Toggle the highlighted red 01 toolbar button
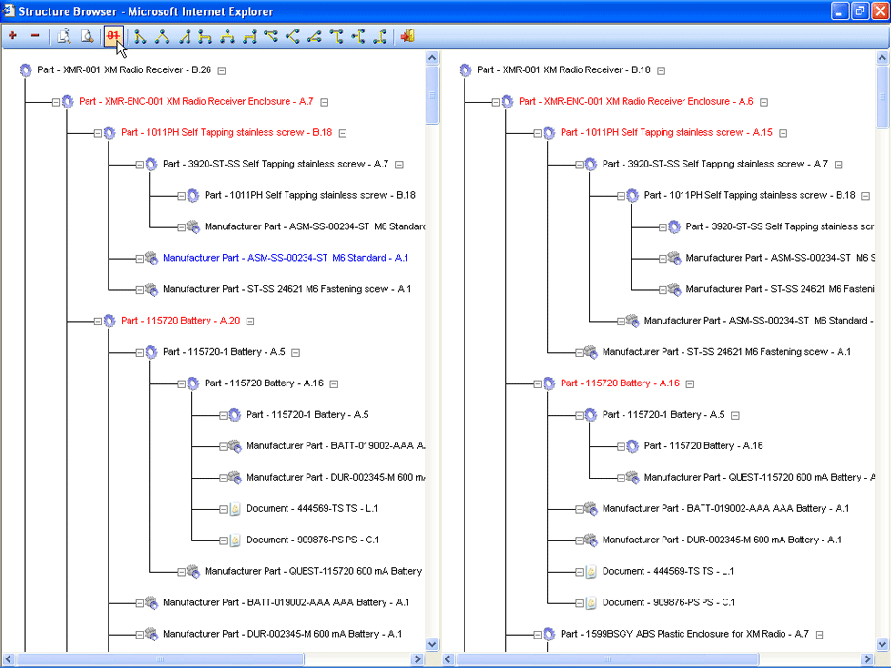Screen dimensions: 891x668 point(113,36)
